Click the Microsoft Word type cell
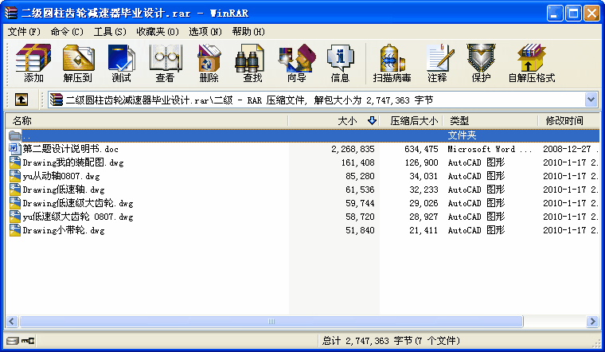 490,149
